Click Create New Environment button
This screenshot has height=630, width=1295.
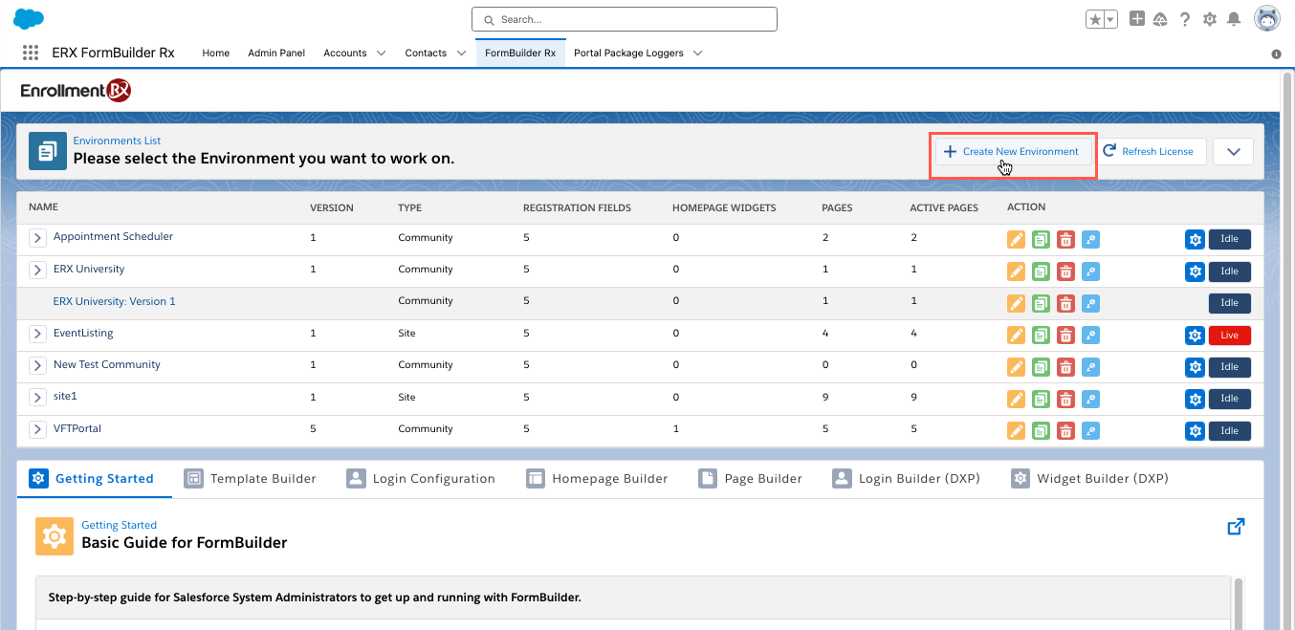[x=1013, y=152]
